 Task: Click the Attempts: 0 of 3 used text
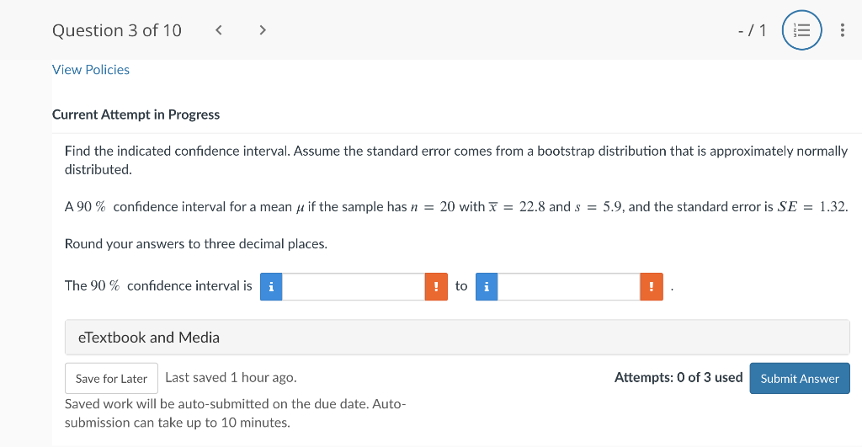pos(678,377)
